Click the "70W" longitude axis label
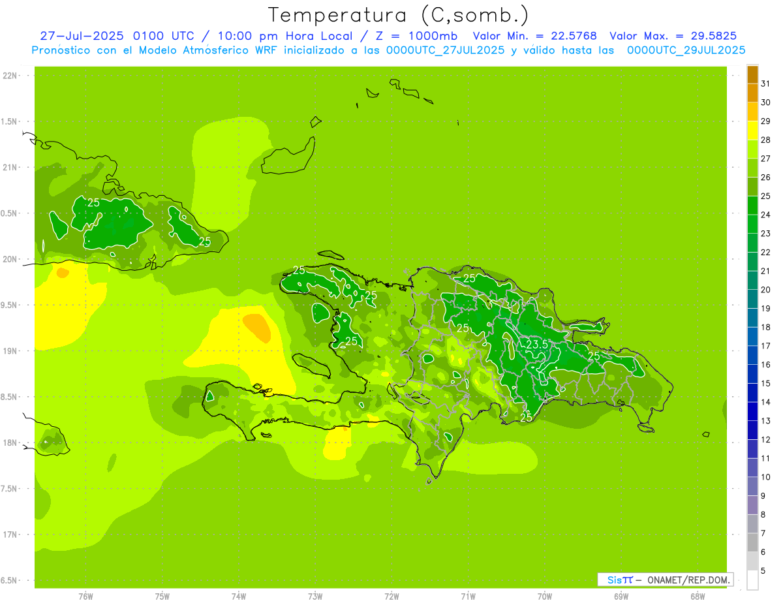The width and height of the screenshot is (783, 605). 545,597
